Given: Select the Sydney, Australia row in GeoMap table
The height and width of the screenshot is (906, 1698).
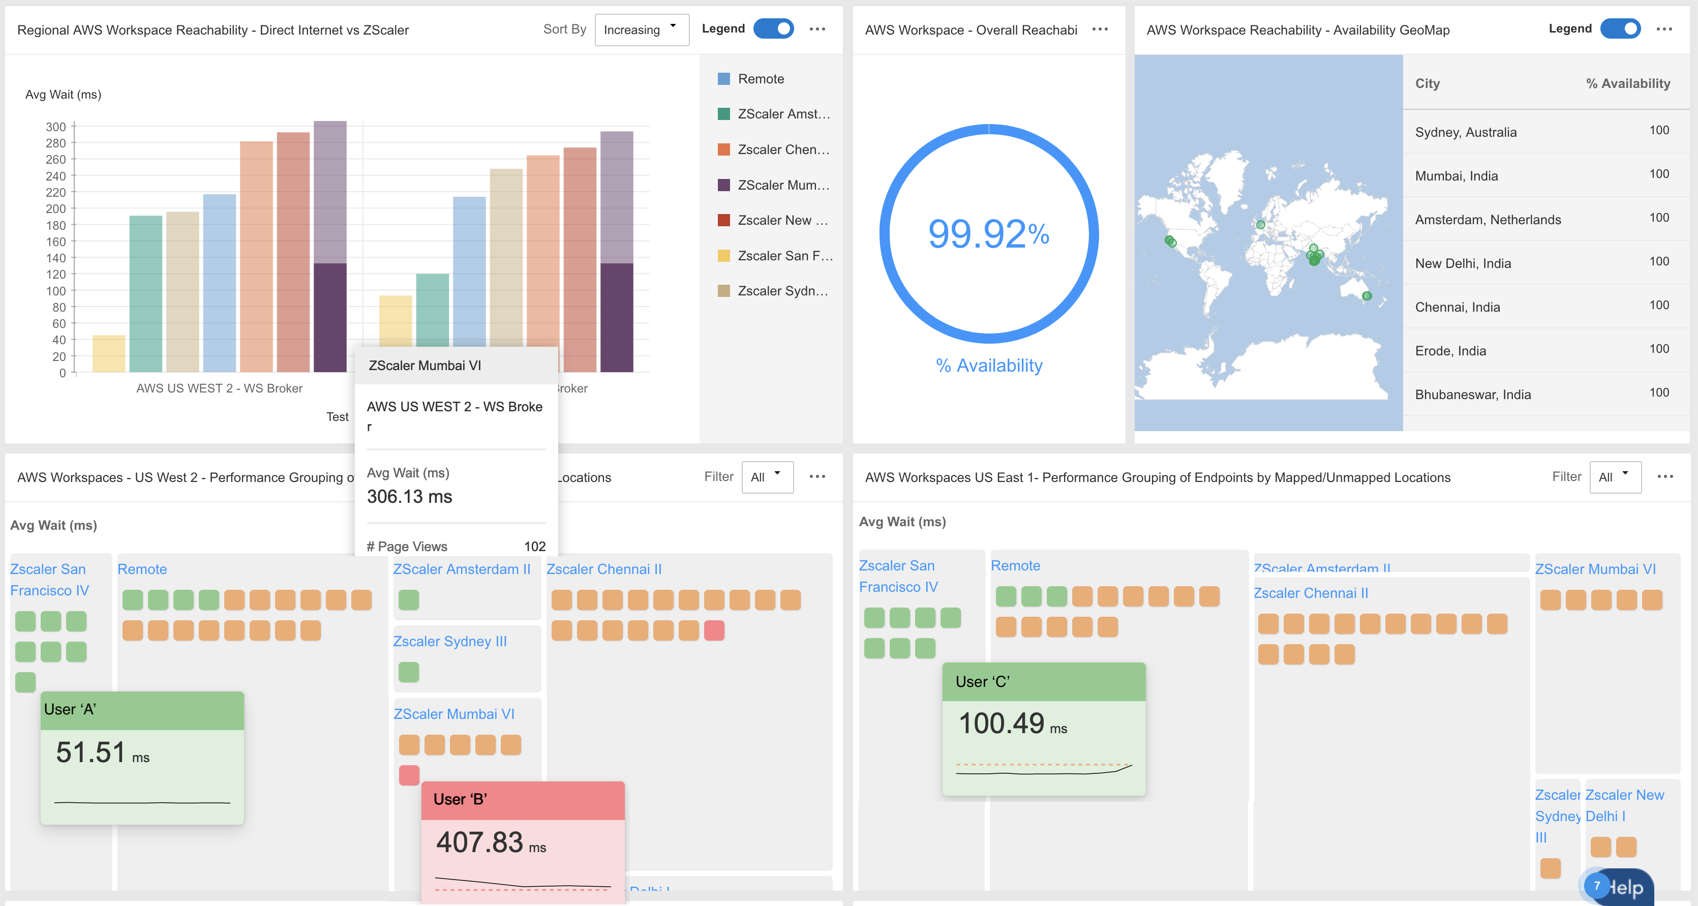Looking at the screenshot, I should (x=1545, y=132).
